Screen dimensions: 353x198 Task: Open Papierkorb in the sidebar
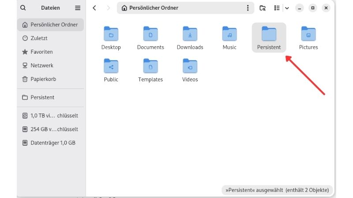point(50,79)
